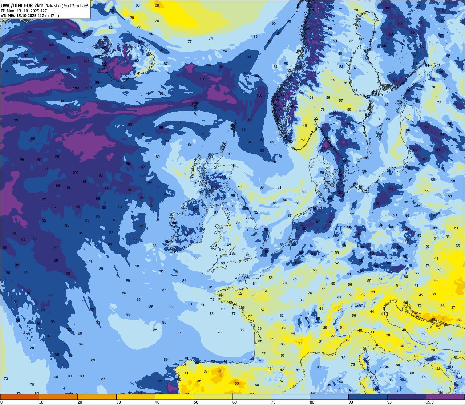
Task: Click the humidity value '25' over the Balkans
Action: 433,319
